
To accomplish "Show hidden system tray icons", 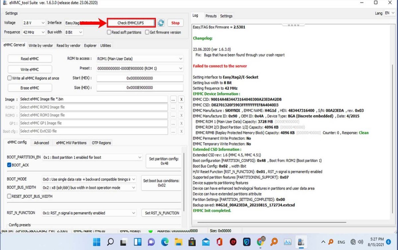I will point(323,242).
